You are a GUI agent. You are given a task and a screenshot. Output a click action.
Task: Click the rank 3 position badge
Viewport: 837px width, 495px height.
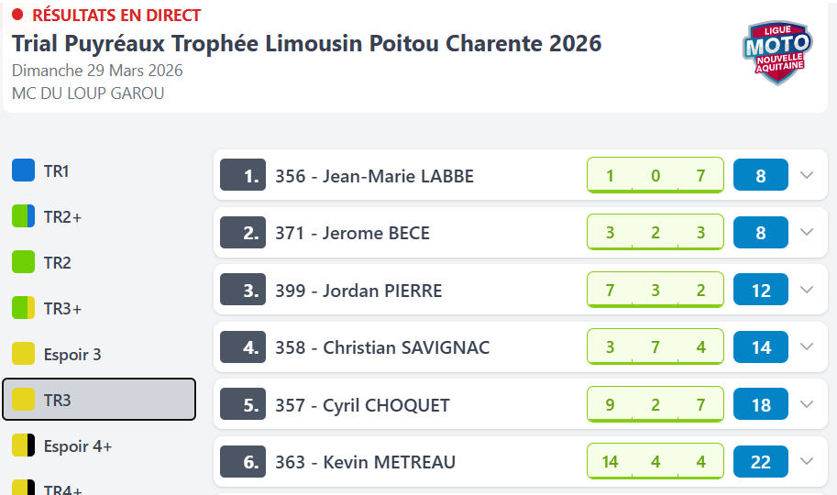click(242, 291)
